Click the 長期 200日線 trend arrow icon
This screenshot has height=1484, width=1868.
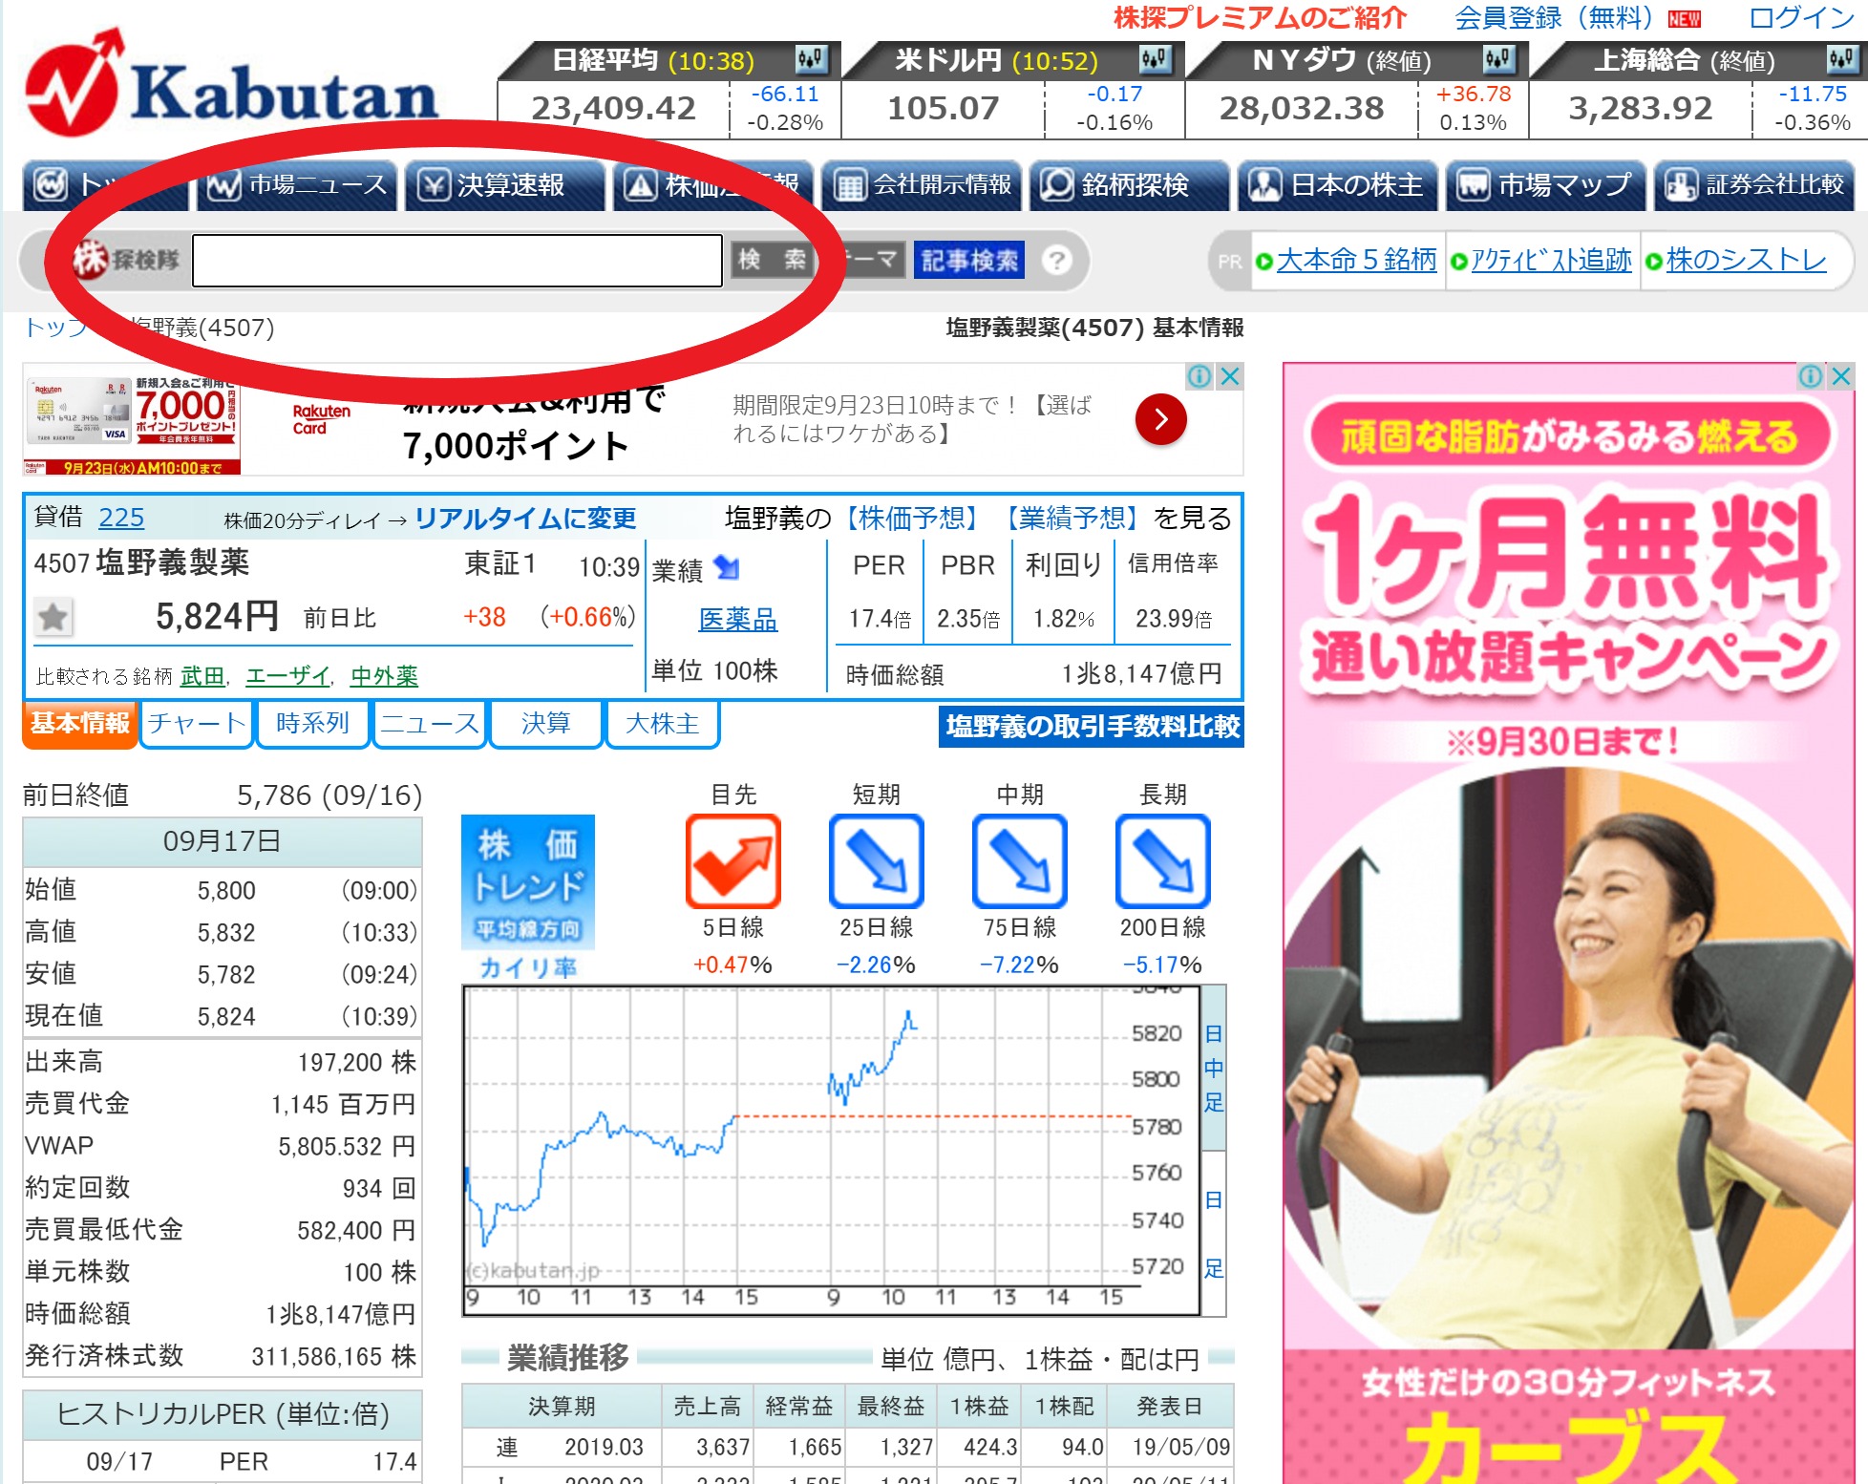[1162, 860]
